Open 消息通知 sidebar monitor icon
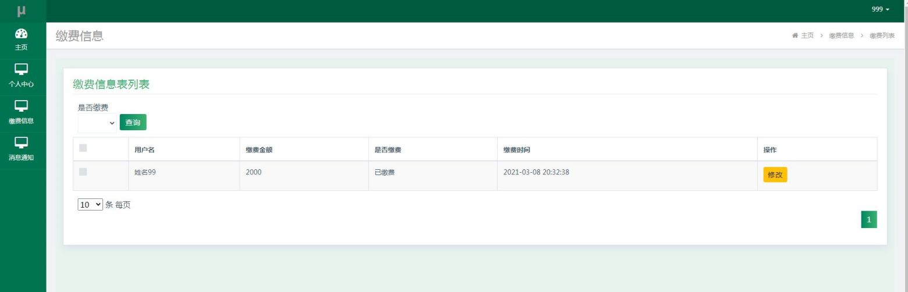Image resolution: width=908 pixels, height=292 pixels. click(22, 141)
